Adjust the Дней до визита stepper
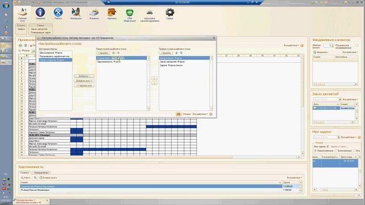Viewport: 365px width, 205px height. click(x=332, y=46)
